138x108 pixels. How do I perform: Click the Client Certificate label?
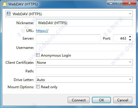pos(20,63)
